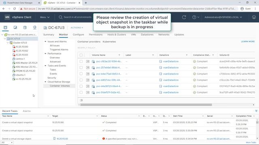Filter the Label column
Screen dimensions: 259x145
tap(153, 55)
